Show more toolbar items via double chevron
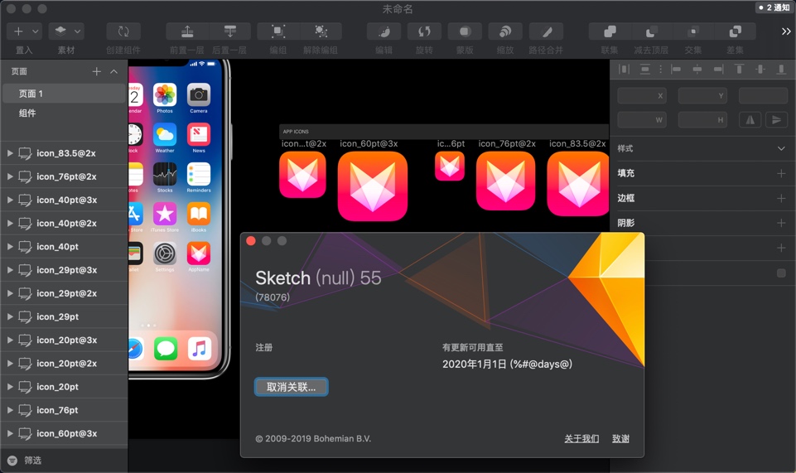The image size is (796, 473). tap(786, 31)
